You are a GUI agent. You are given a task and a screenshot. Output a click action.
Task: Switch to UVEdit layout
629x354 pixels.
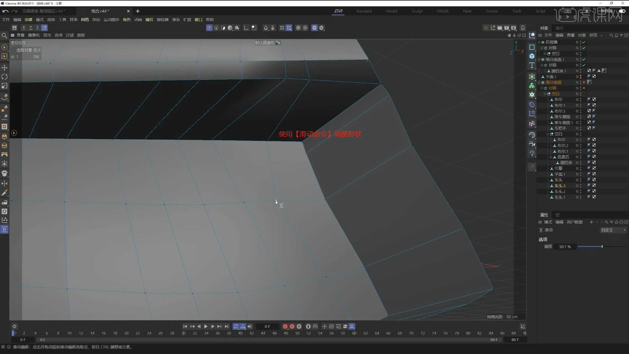click(x=443, y=11)
